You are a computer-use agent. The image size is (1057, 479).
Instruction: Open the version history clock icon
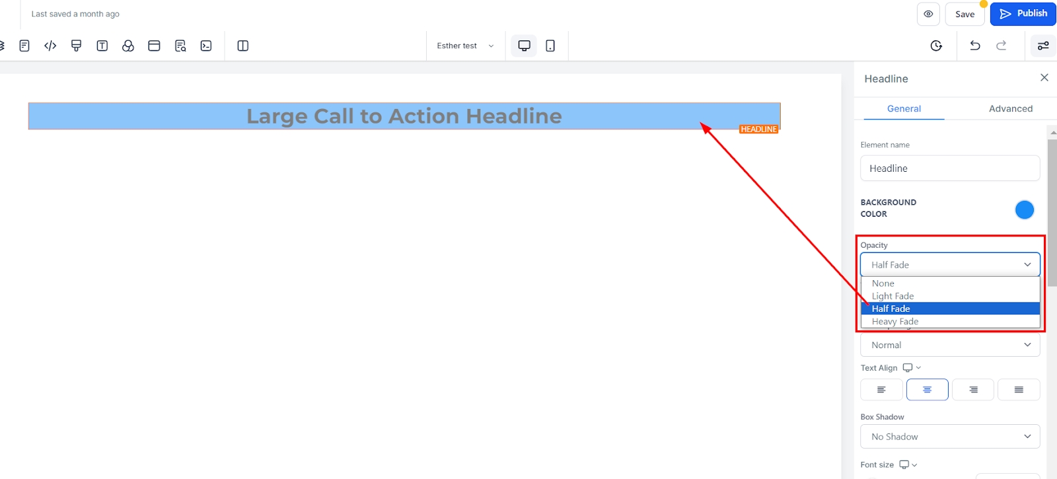[936, 46]
